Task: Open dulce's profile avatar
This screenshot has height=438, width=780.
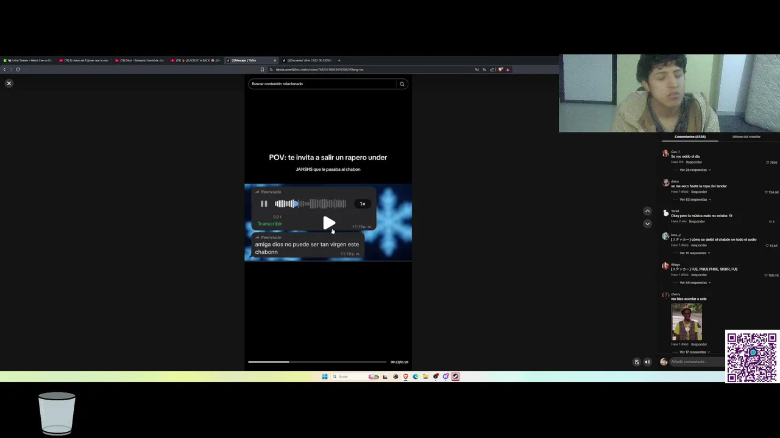Action: tap(665, 182)
